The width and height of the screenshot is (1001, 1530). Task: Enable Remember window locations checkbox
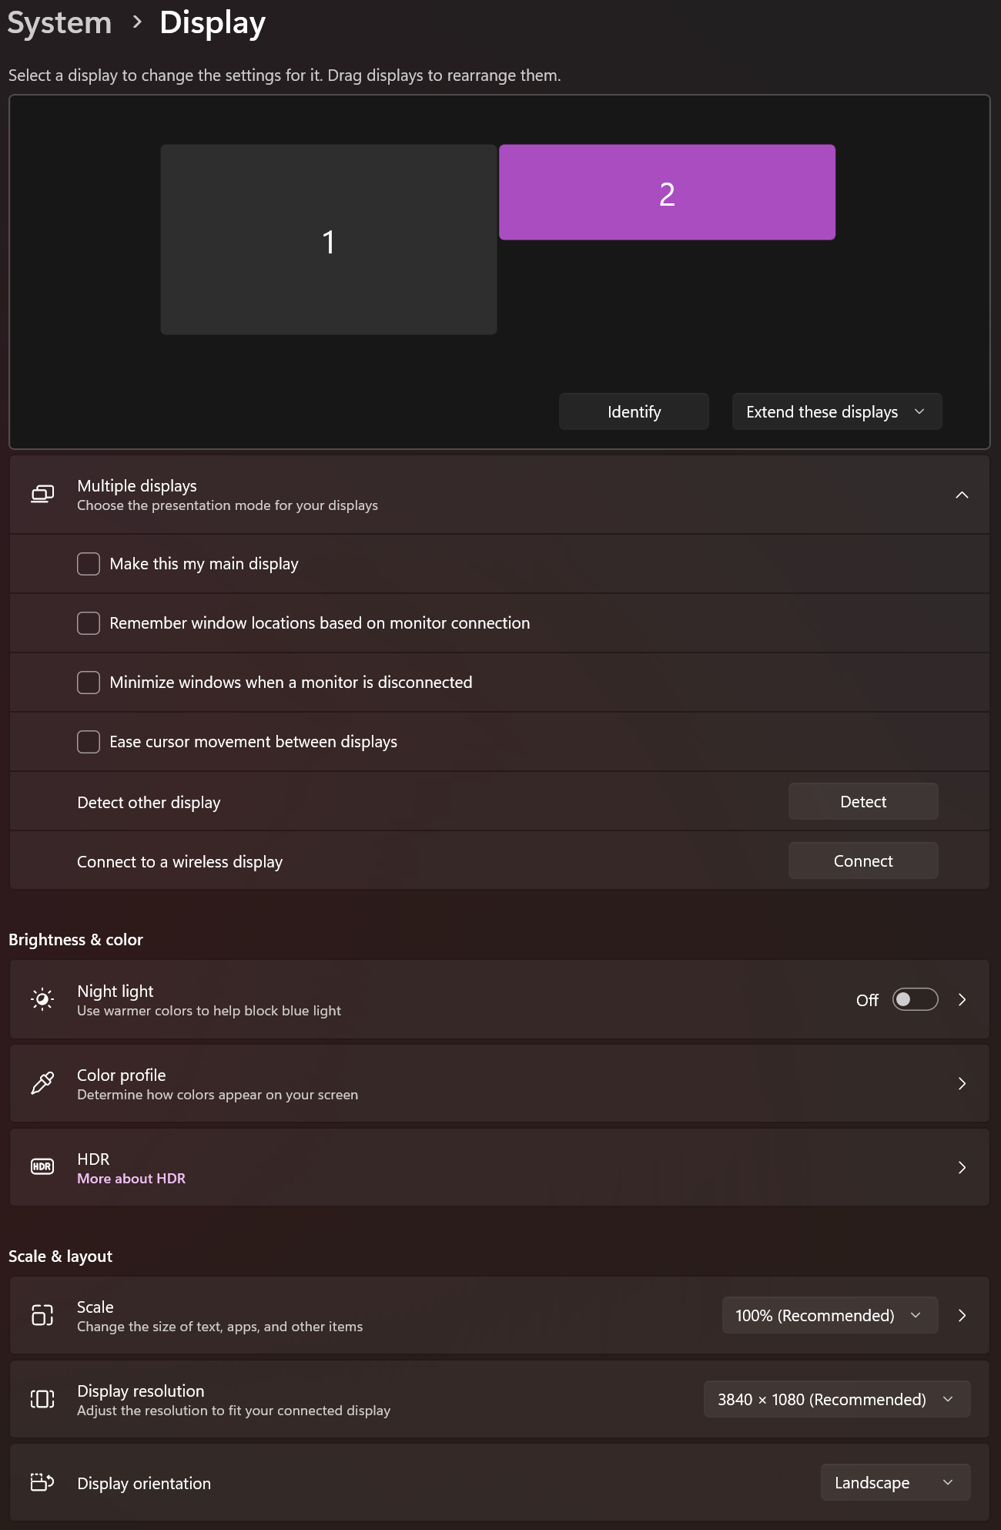point(89,623)
